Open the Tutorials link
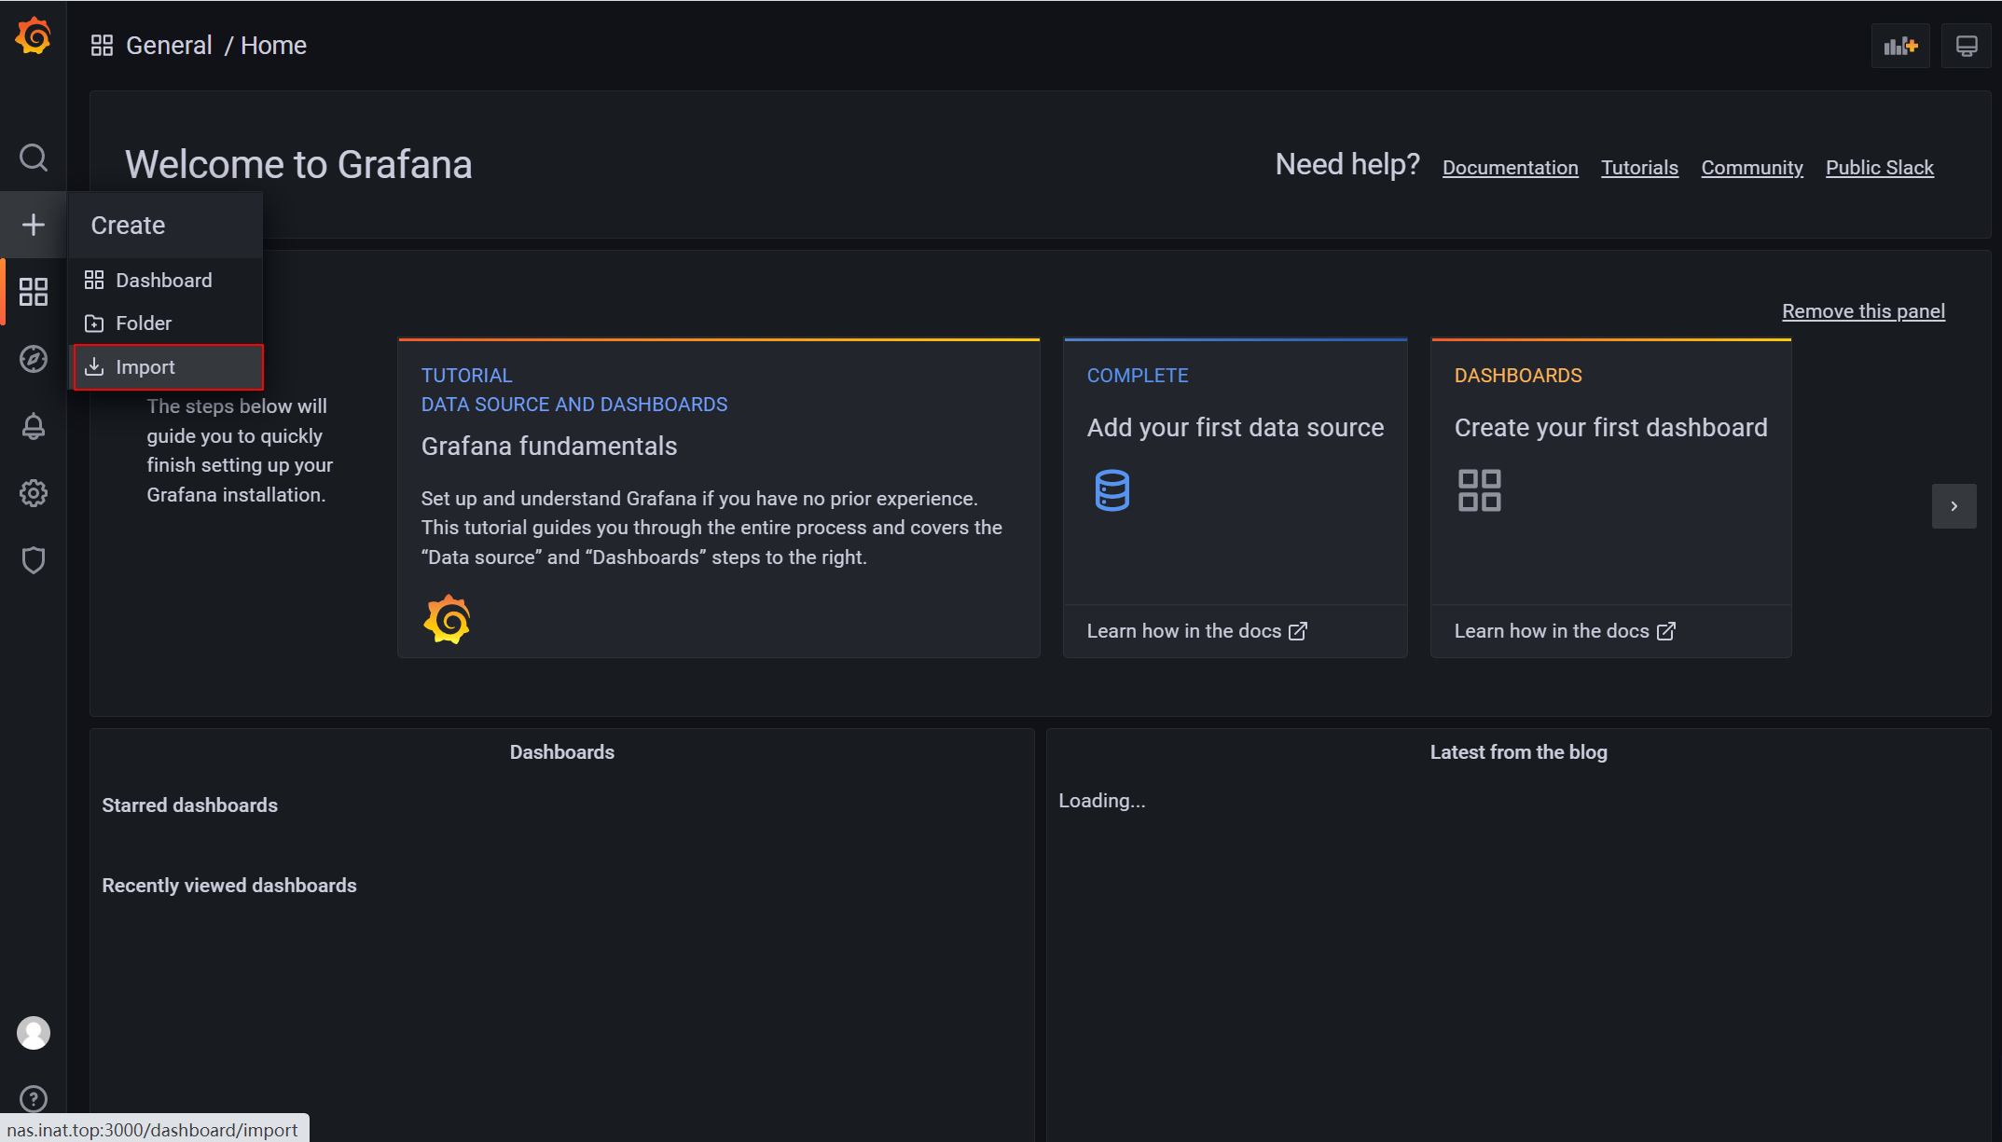Viewport: 2002px width, 1142px height. pos(1640,168)
